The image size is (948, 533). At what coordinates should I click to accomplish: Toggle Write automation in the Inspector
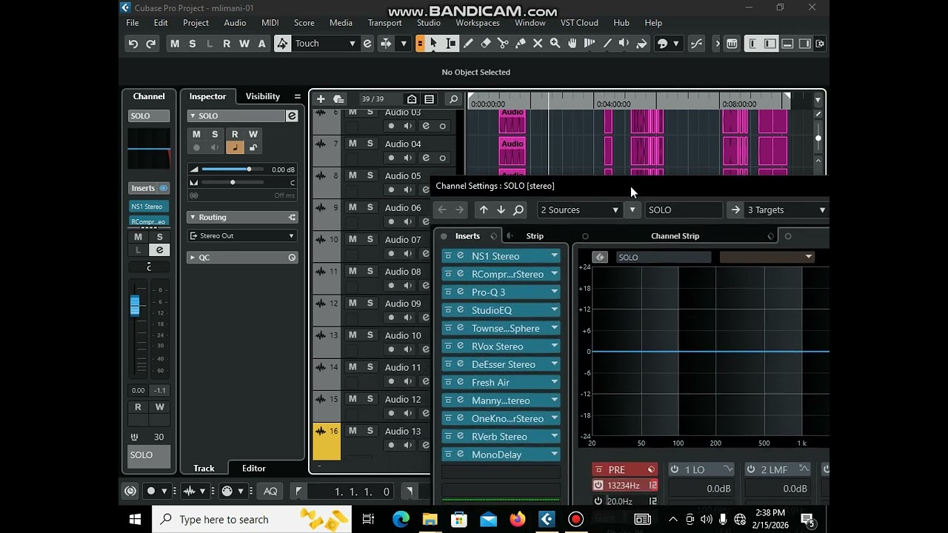click(x=253, y=135)
